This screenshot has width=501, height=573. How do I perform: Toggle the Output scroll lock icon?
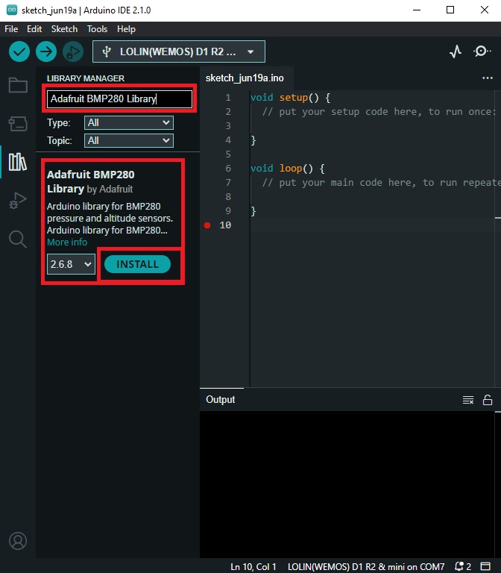pyautogui.click(x=488, y=400)
